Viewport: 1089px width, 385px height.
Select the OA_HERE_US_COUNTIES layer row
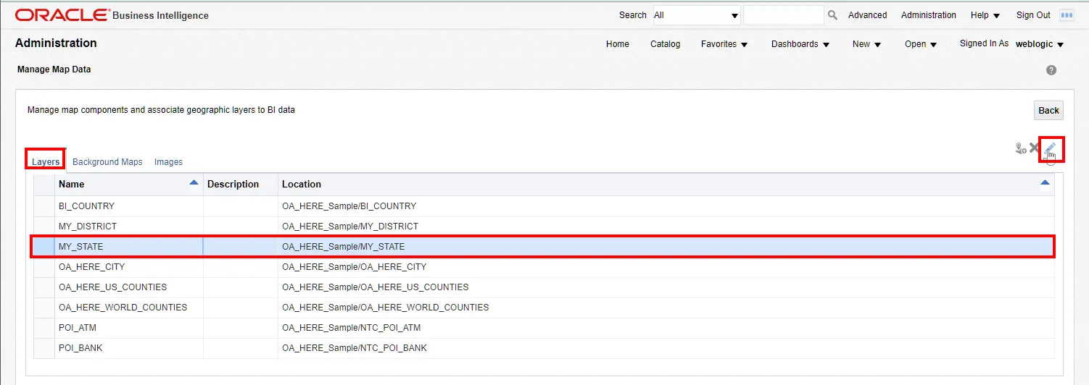pyautogui.click(x=544, y=287)
